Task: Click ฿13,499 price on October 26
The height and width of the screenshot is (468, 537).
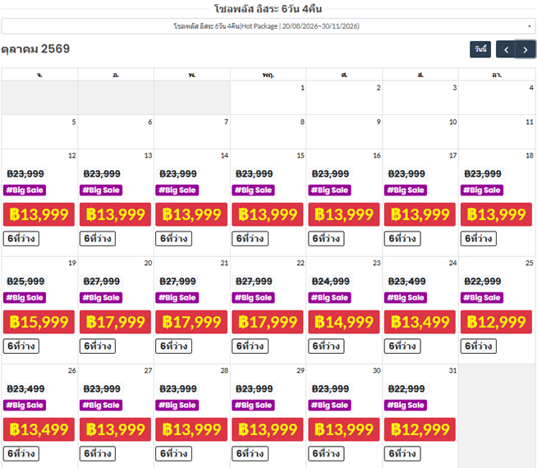Action: tap(39, 429)
